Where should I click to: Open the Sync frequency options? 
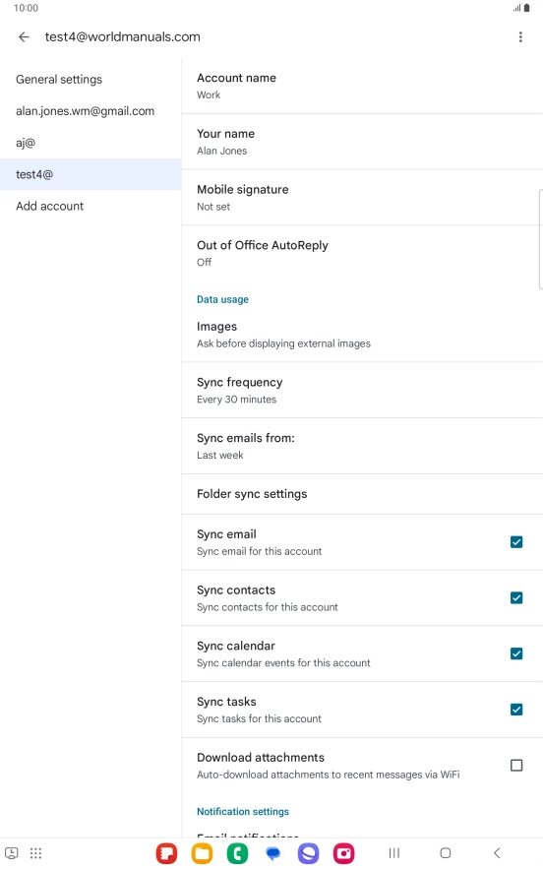(362, 390)
